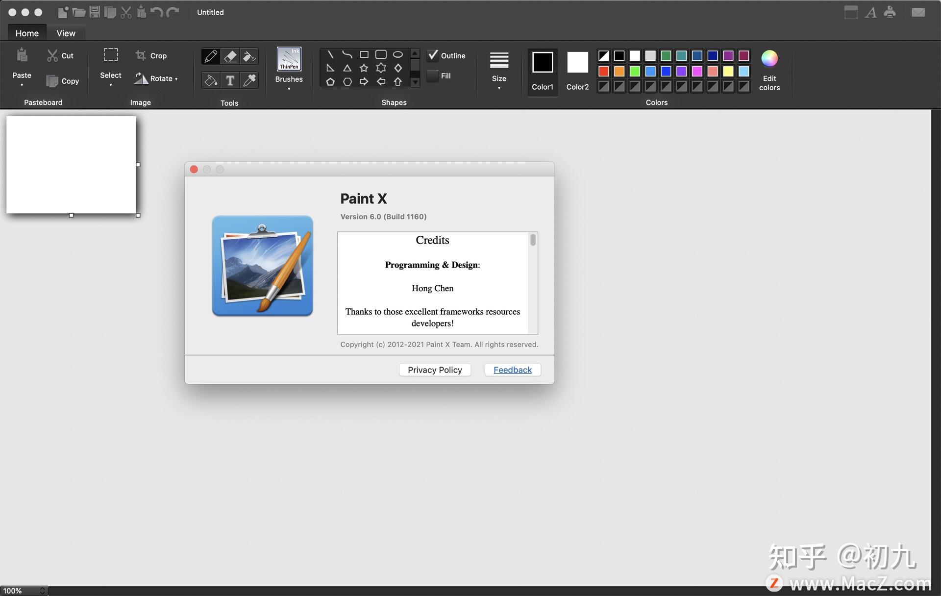The height and width of the screenshot is (596, 941).
Task: Choose the ellipse shape
Action: coord(398,54)
